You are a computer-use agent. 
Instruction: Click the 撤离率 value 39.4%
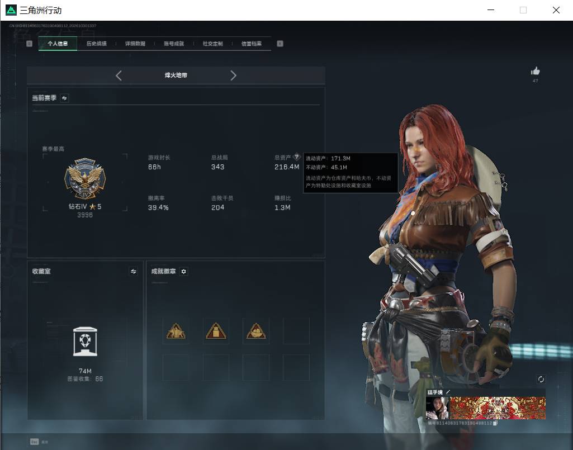[x=158, y=207]
